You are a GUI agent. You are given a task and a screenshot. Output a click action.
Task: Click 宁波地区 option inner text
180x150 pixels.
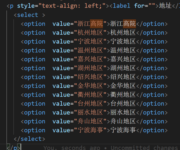click(123, 42)
